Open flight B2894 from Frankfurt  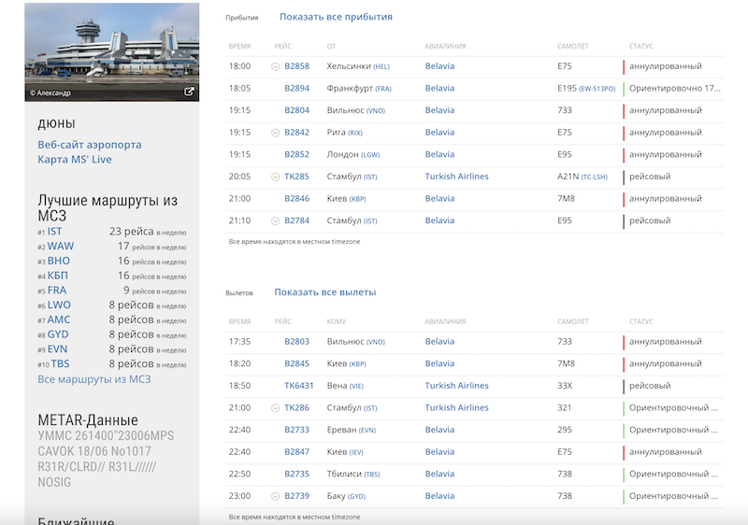point(296,88)
